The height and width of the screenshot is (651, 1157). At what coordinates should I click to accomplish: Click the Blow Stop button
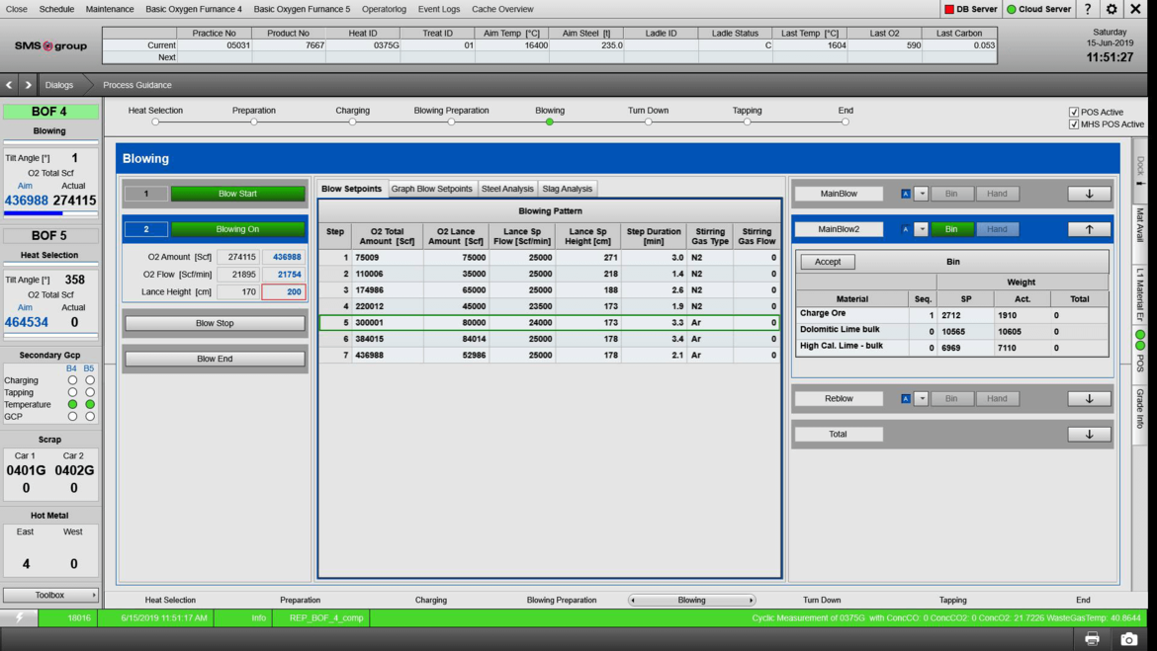pyautogui.click(x=215, y=323)
